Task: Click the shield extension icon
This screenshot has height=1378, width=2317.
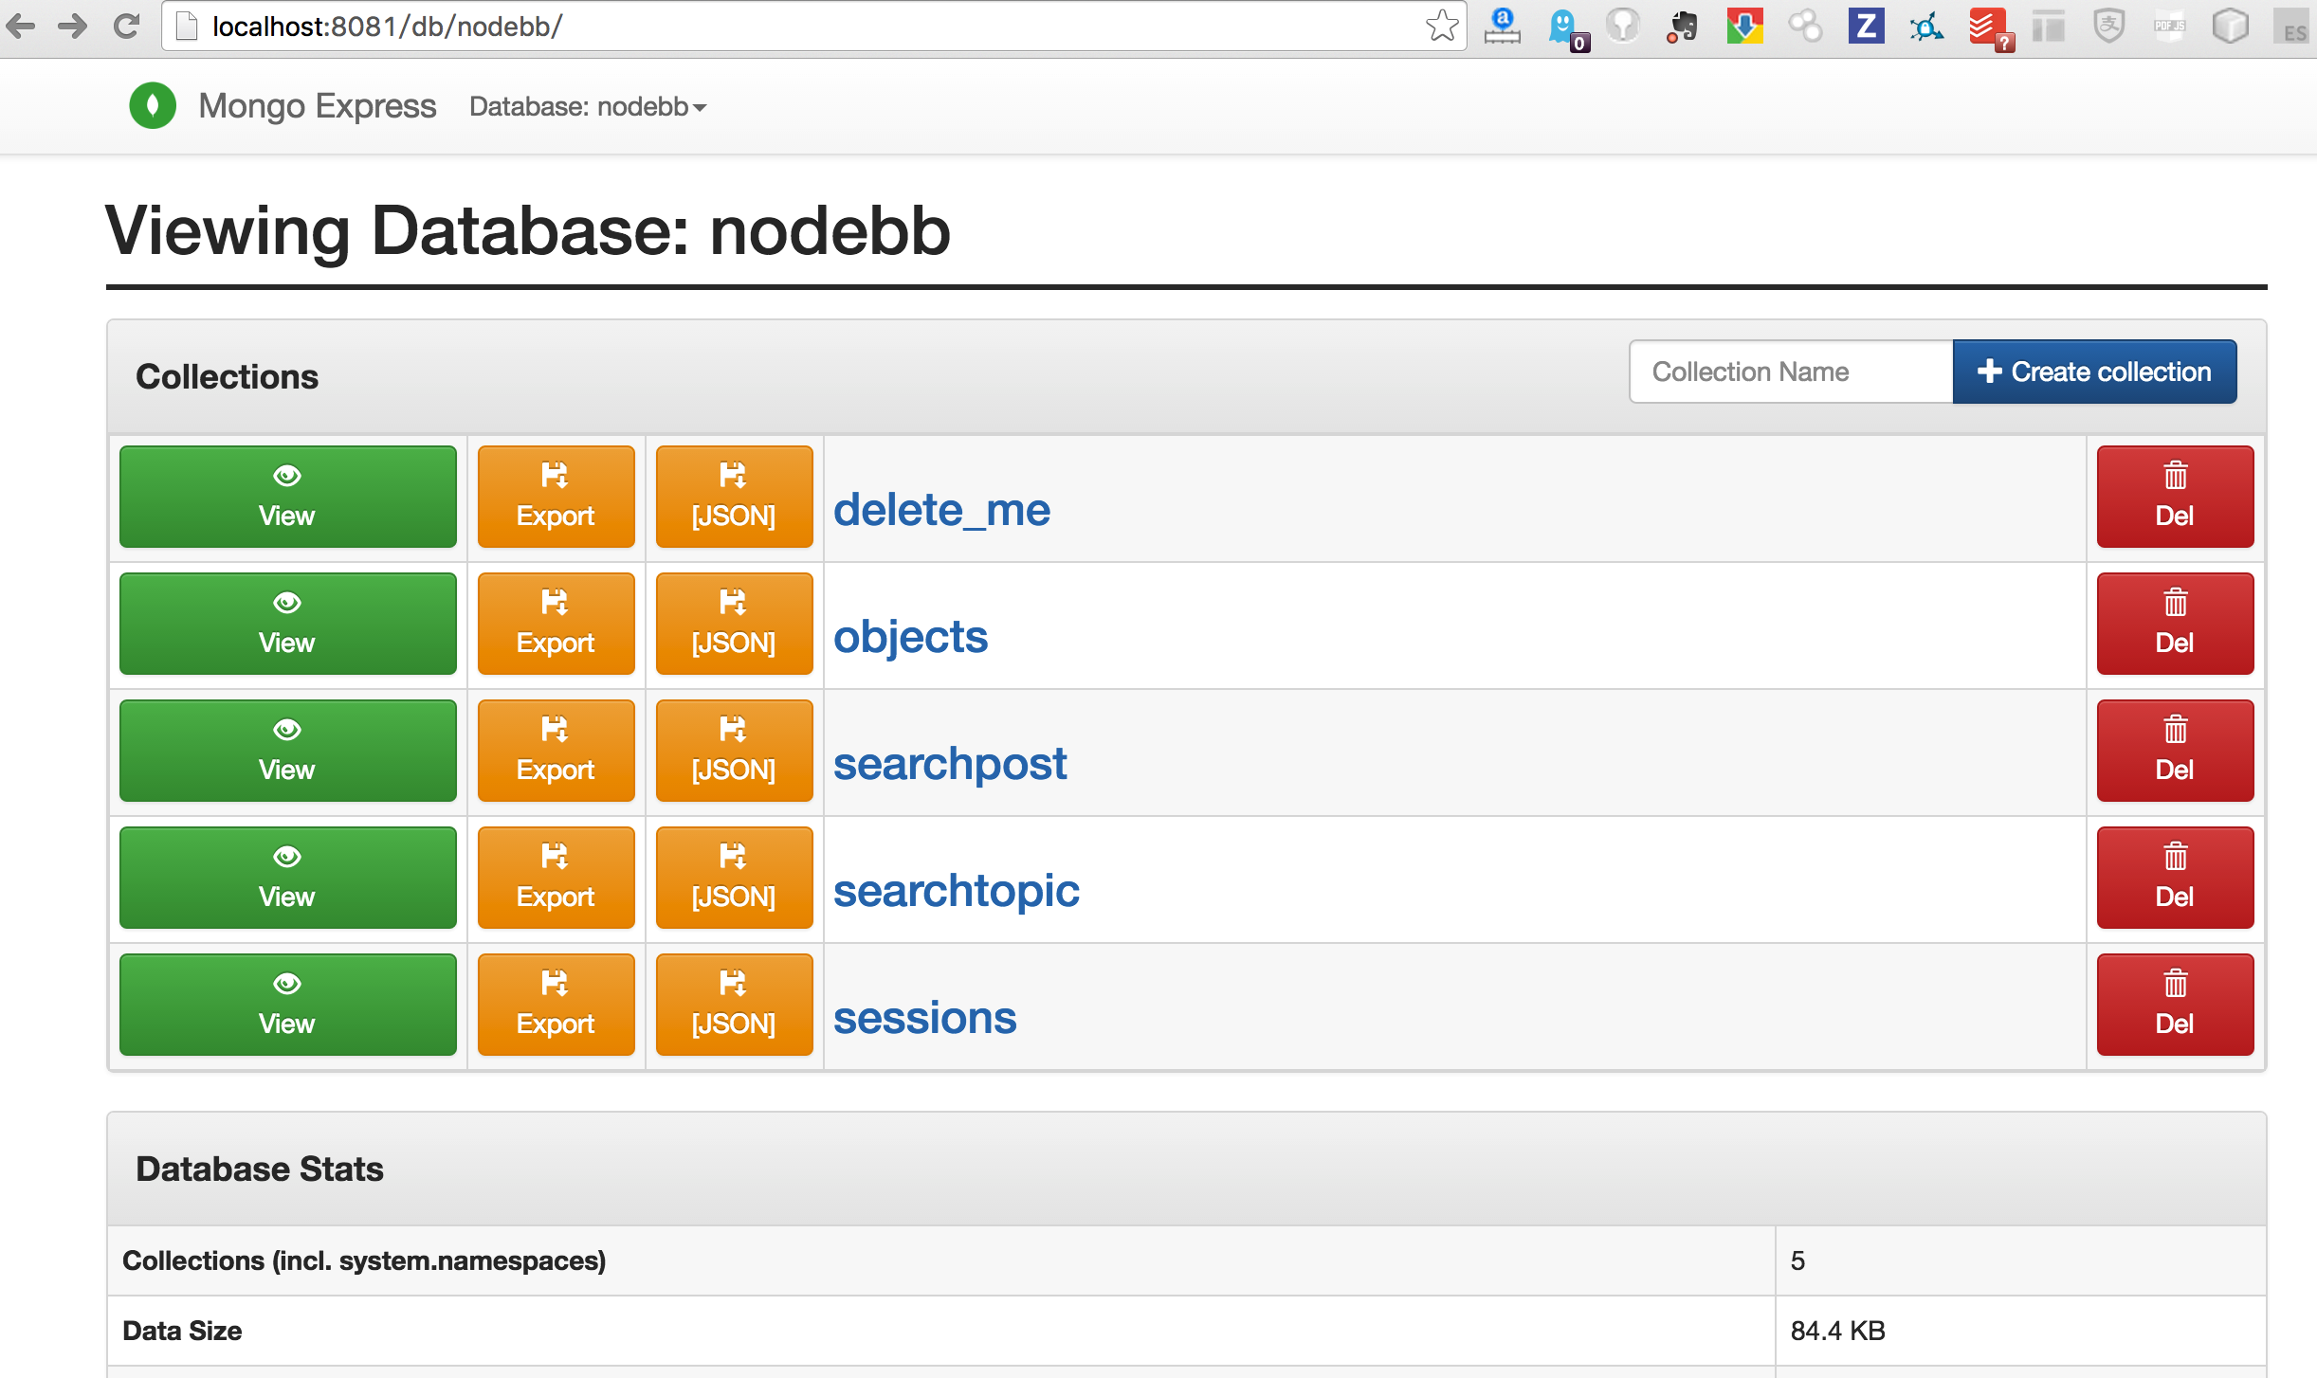Action: 2108,27
